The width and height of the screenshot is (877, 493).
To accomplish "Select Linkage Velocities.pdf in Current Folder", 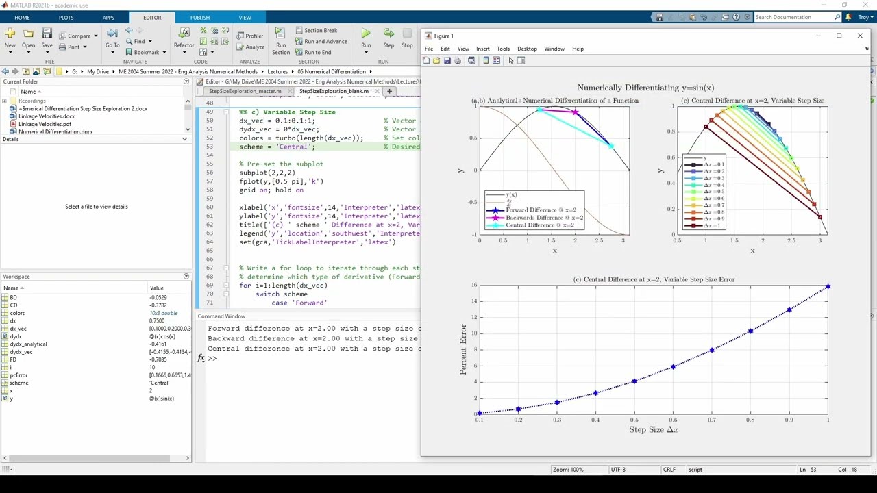I will [x=45, y=124].
